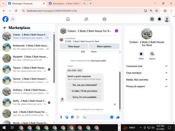Attach a photo using the image icon
The width and height of the screenshot is (175, 131).
(67, 117)
